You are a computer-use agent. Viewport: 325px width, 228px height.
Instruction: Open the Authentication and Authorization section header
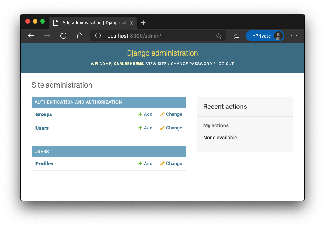78,102
